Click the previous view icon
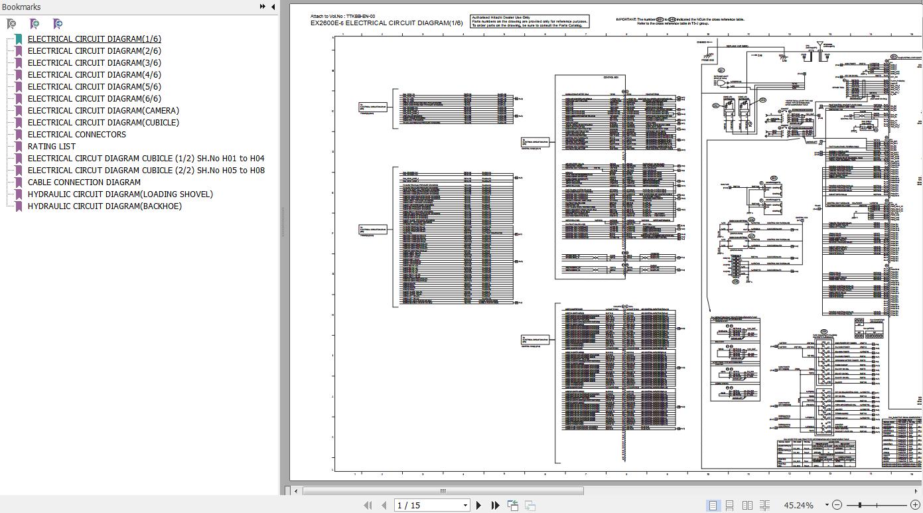 [x=513, y=505]
